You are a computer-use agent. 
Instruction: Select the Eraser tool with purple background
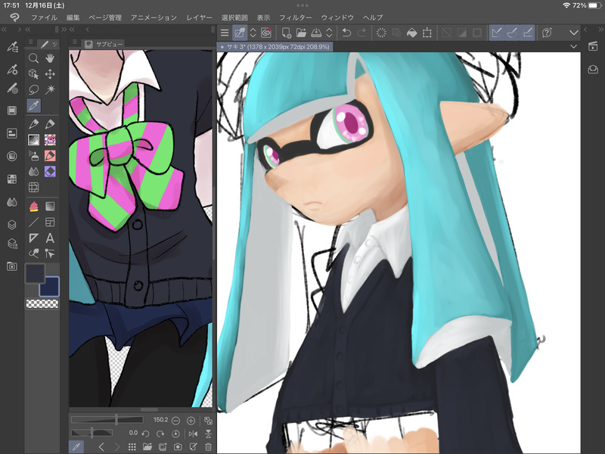click(x=50, y=172)
